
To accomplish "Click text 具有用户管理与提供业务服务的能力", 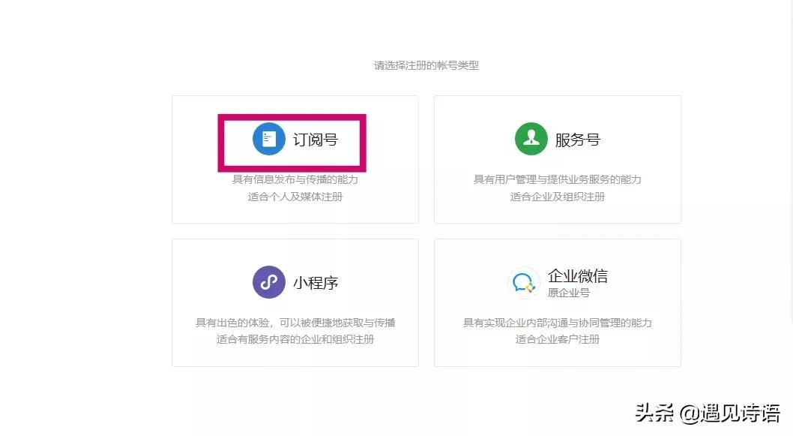I will click(558, 179).
